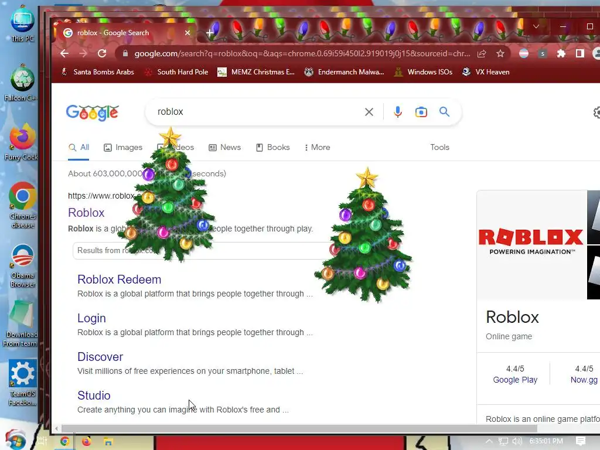Open the Roblox Login link
The height and width of the screenshot is (450, 600).
click(x=91, y=318)
